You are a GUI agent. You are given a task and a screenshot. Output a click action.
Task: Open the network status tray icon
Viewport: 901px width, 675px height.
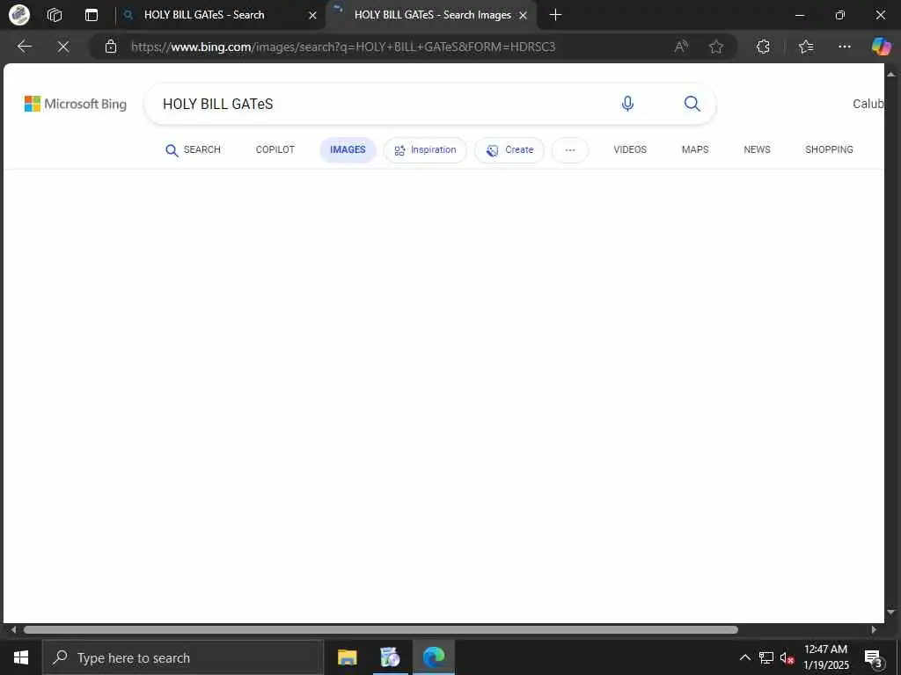click(x=766, y=657)
